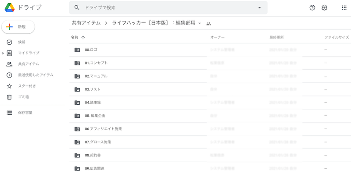This screenshot has height=174, width=351.
Task: Open the search options dropdown arrow
Action: [x=259, y=7]
